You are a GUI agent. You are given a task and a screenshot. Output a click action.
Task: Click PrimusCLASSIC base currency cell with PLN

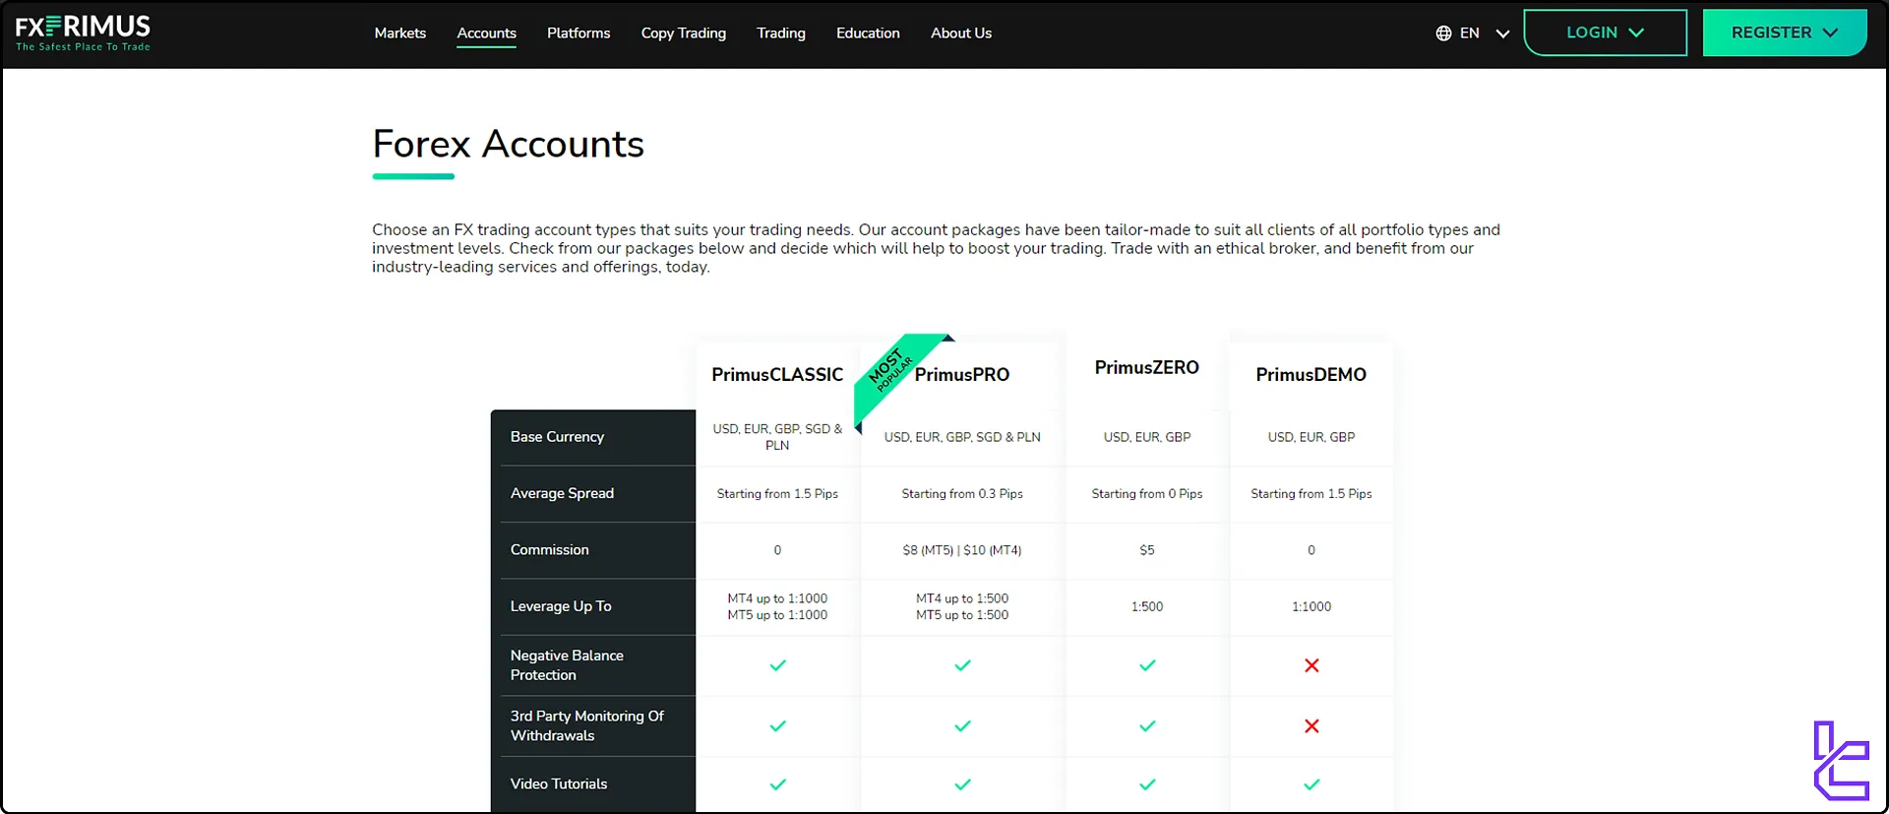777,437
